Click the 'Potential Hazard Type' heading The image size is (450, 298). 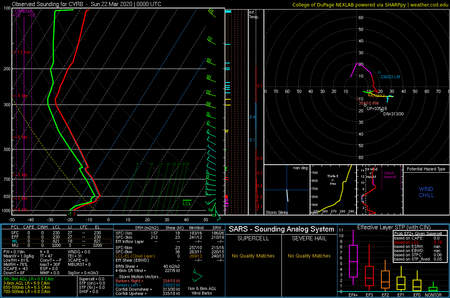[426, 169]
